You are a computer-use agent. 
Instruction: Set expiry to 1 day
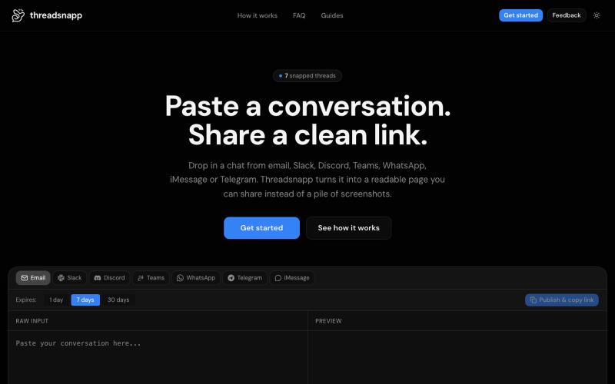point(56,300)
